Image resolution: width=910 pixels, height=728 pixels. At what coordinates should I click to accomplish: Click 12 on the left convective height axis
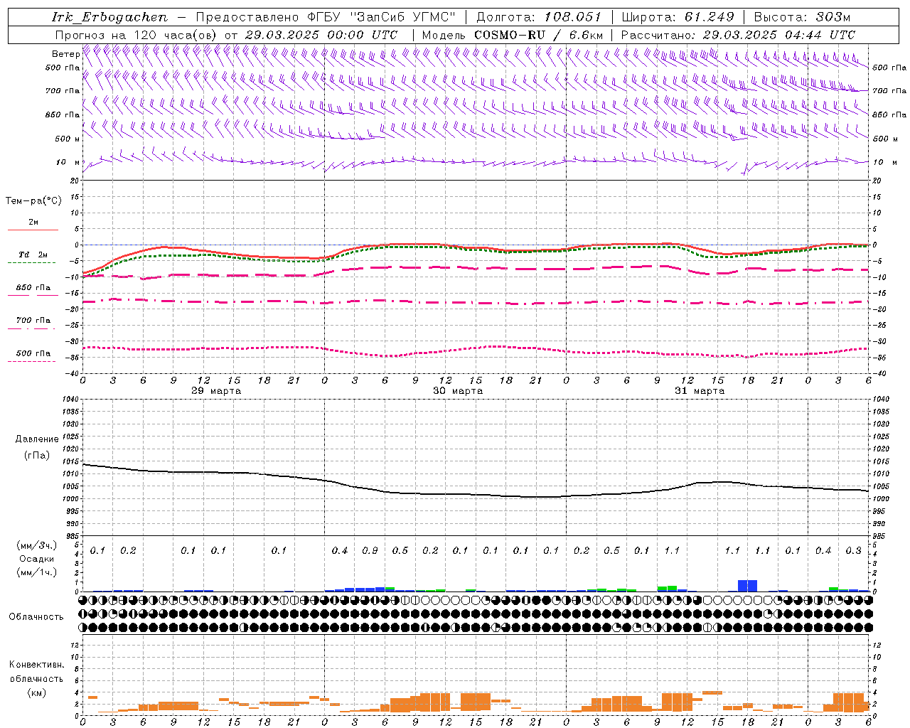point(75,645)
